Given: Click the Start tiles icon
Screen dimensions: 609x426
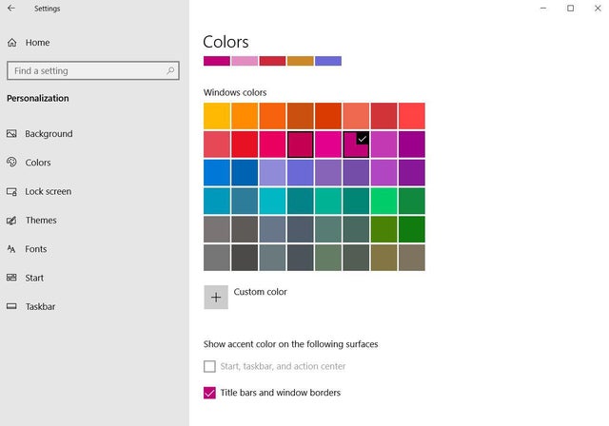Looking at the screenshot, I should [11, 278].
